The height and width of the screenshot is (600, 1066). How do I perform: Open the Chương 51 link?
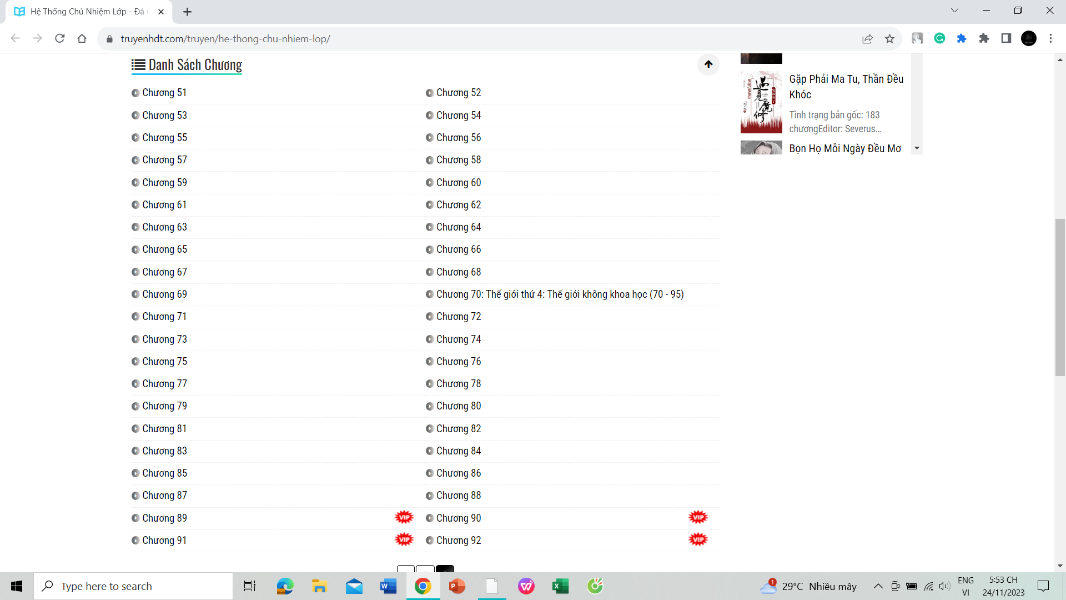click(164, 93)
